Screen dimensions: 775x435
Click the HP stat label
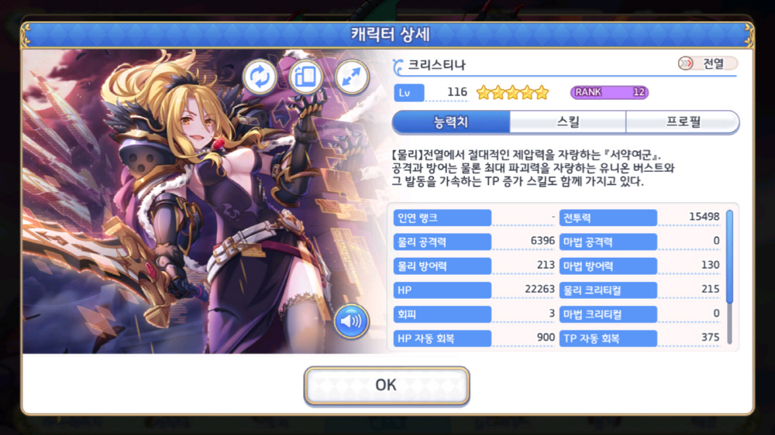(x=443, y=289)
